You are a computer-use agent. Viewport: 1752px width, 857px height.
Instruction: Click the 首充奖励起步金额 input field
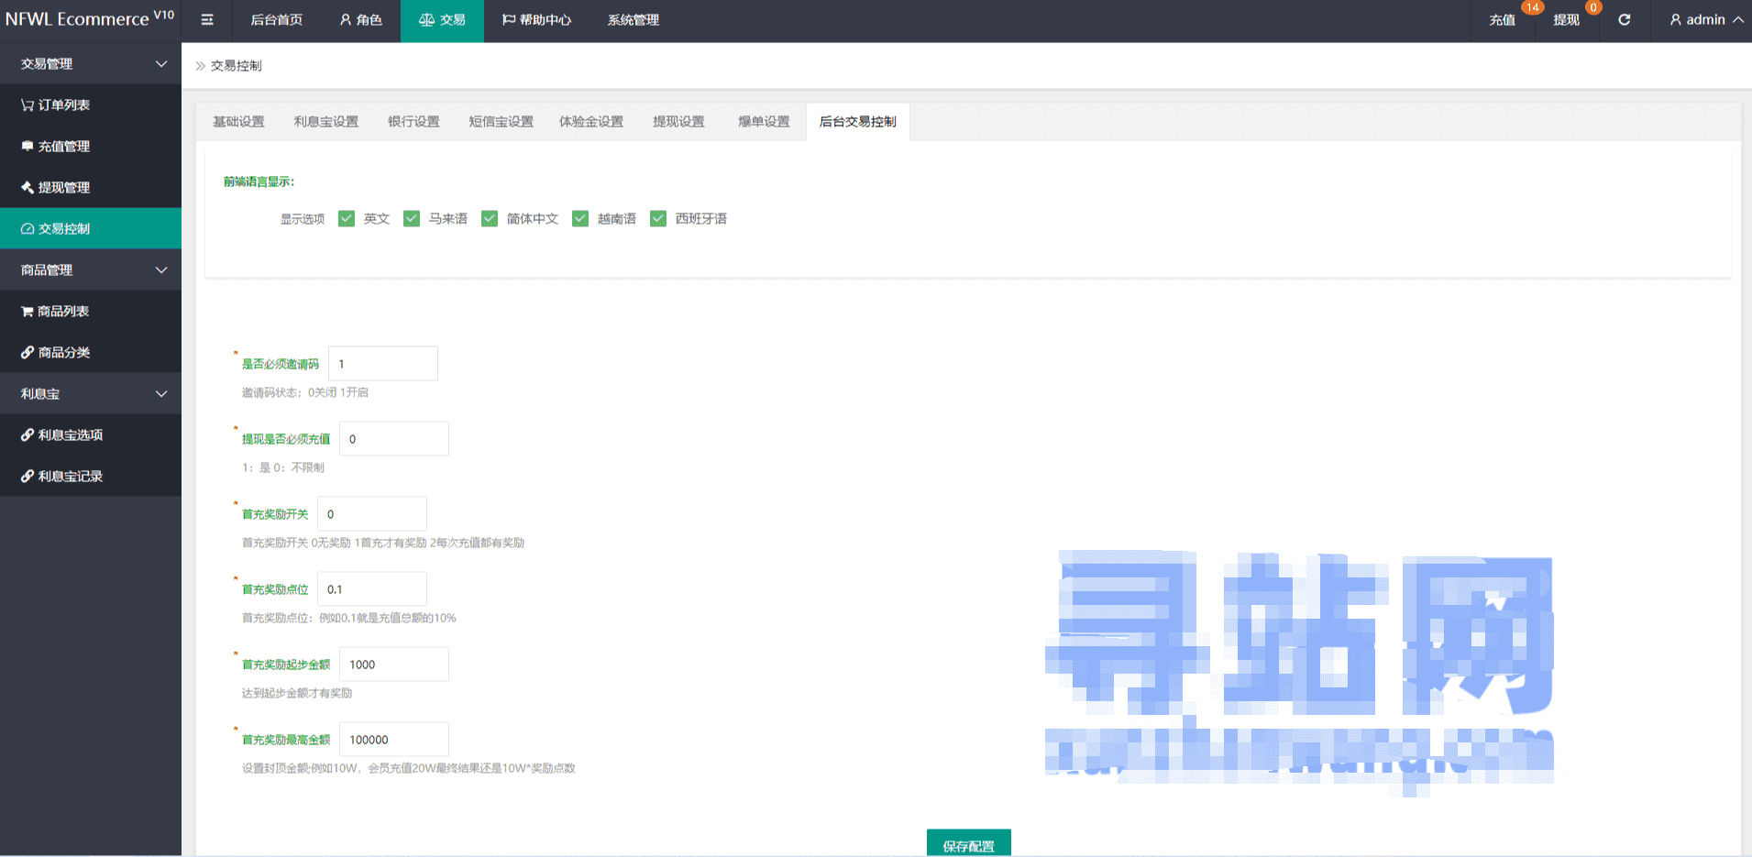click(x=394, y=664)
